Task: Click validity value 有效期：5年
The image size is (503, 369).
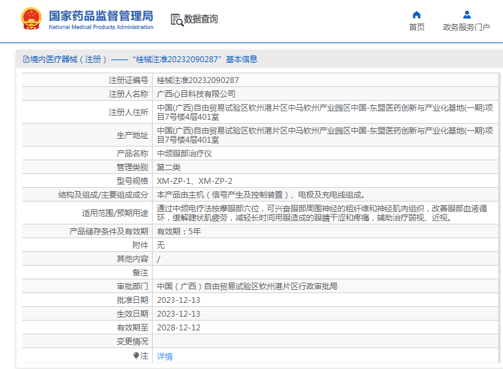Action: click(179, 232)
